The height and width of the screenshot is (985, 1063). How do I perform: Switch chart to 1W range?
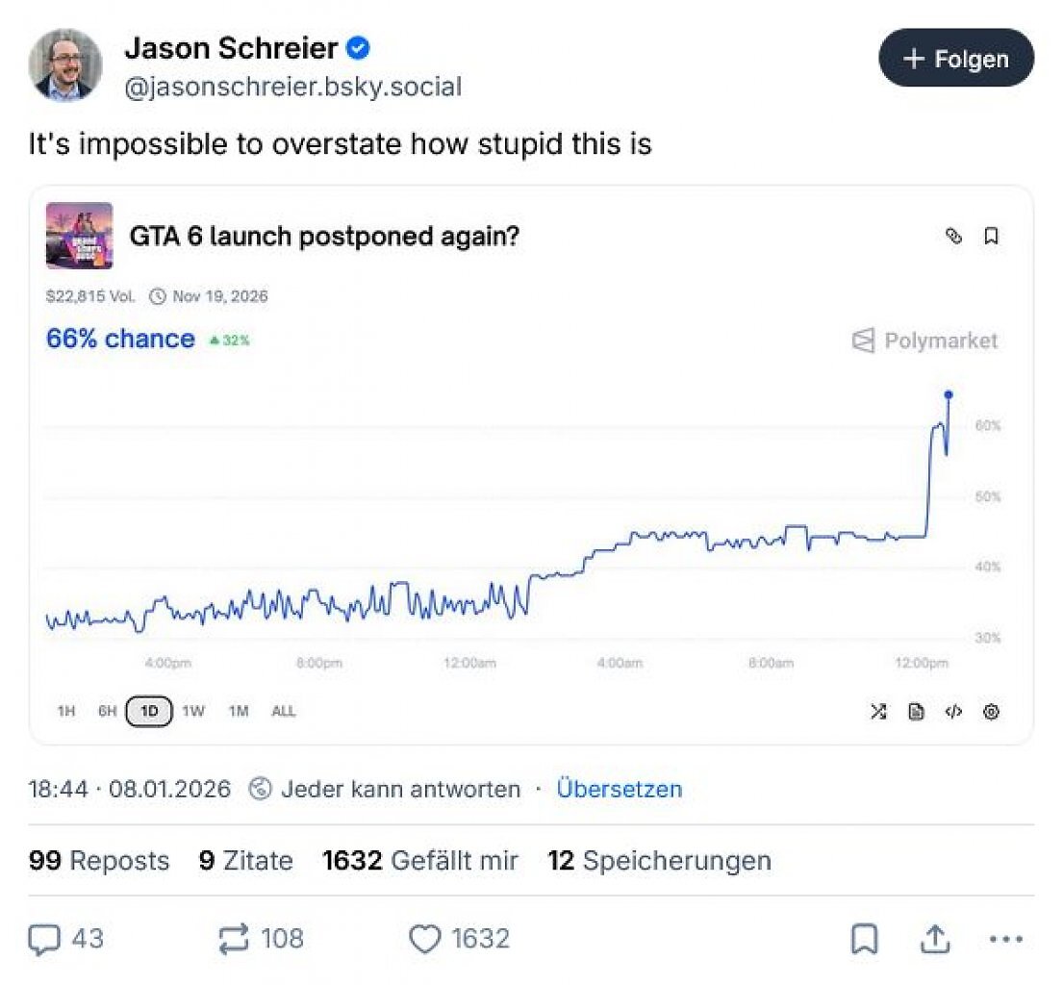pos(193,711)
